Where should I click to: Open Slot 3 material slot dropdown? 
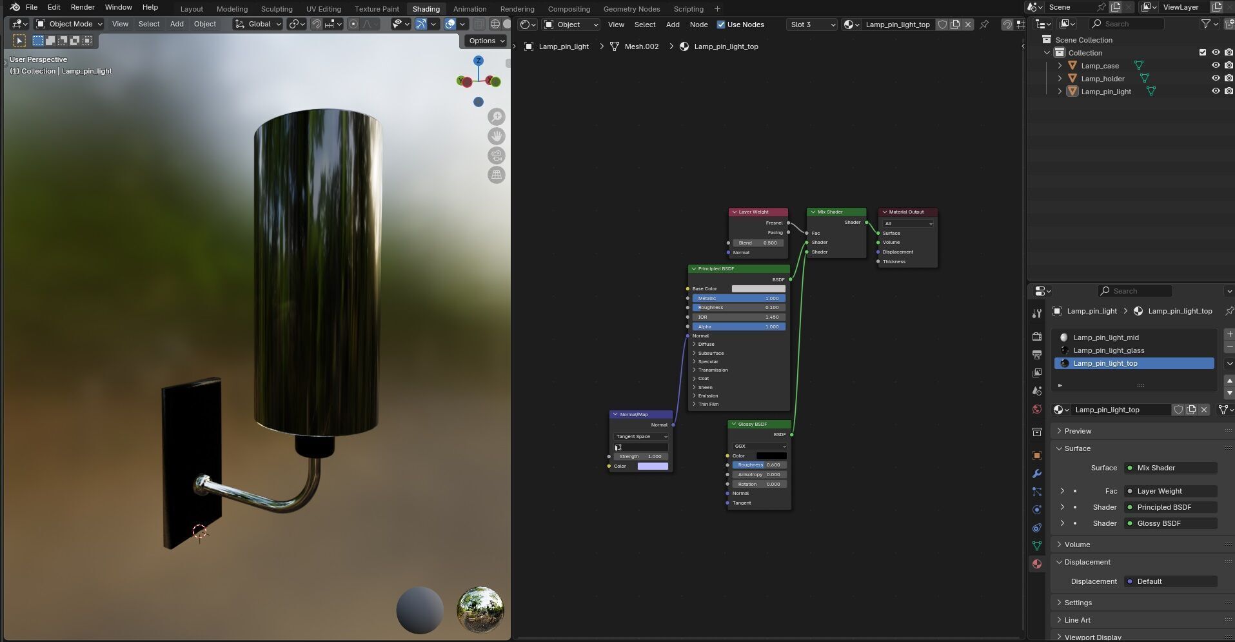812,25
